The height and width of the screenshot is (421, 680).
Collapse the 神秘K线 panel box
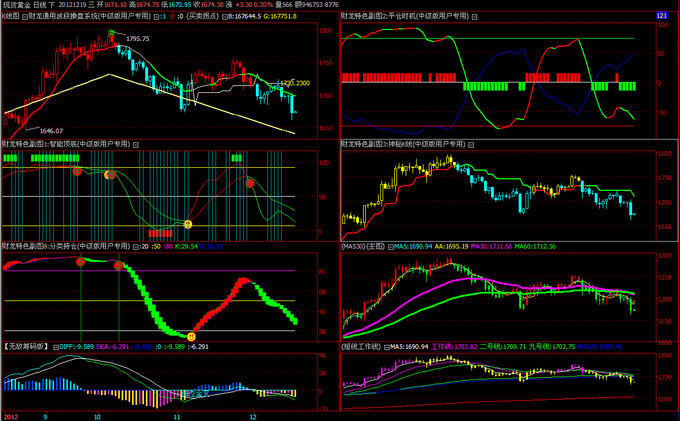coord(470,144)
